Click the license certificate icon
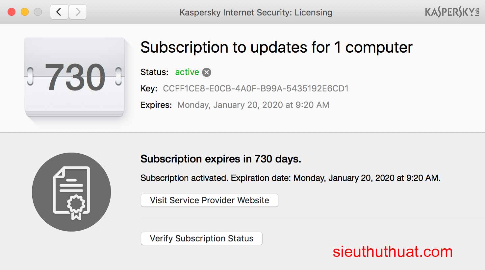Screen dimensions: 485x270 (x=71, y=192)
